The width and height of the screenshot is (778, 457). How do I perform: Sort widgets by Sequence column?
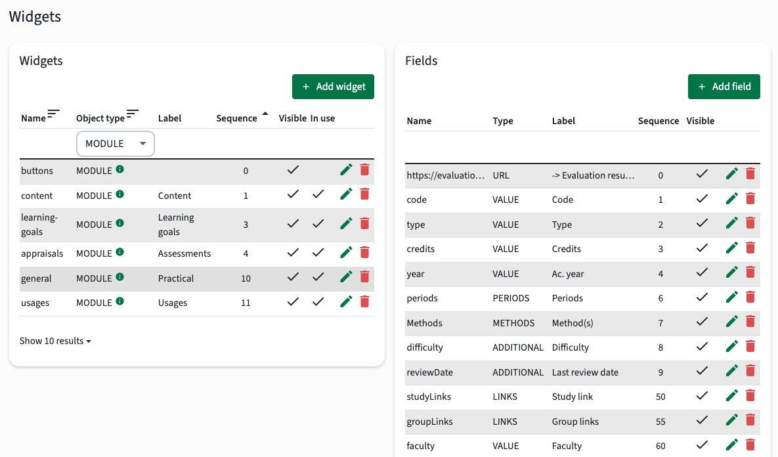pos(236,118)
